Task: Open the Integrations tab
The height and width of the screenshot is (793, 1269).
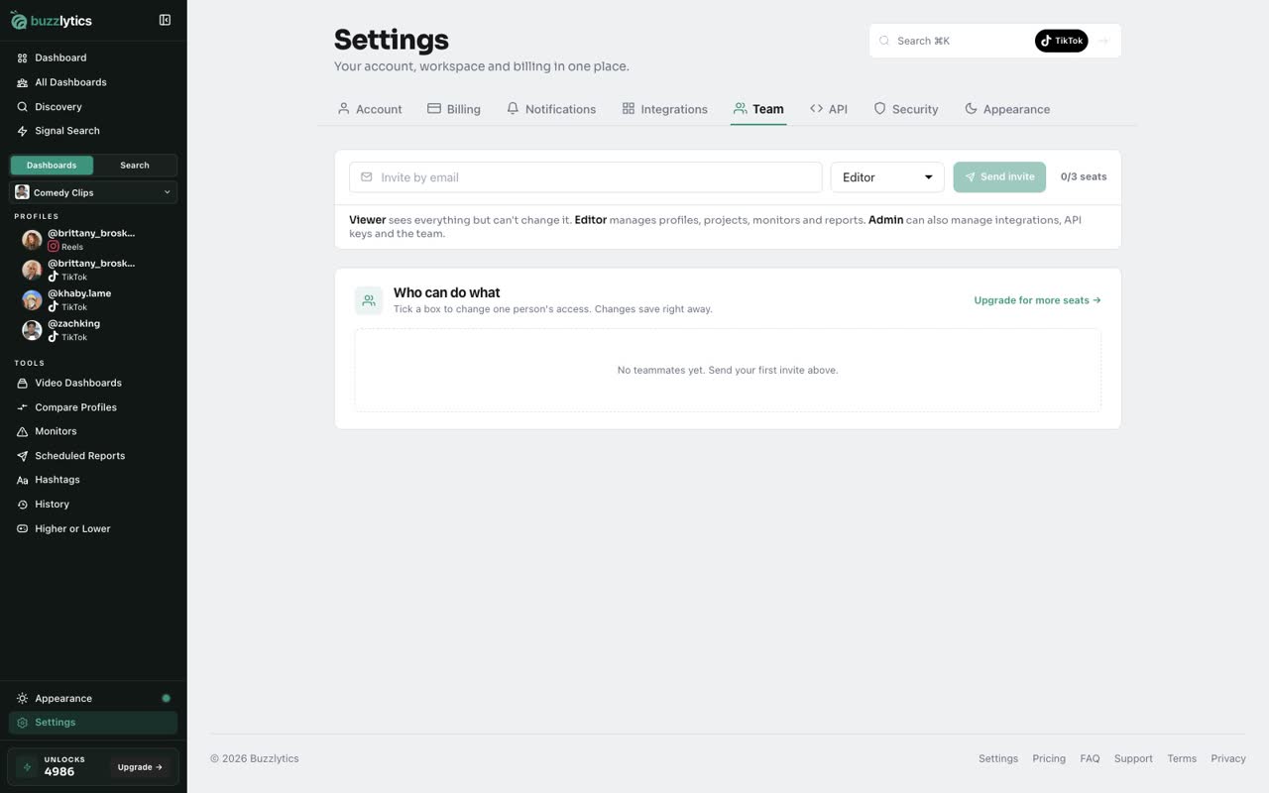Action: tap(664, 109)
